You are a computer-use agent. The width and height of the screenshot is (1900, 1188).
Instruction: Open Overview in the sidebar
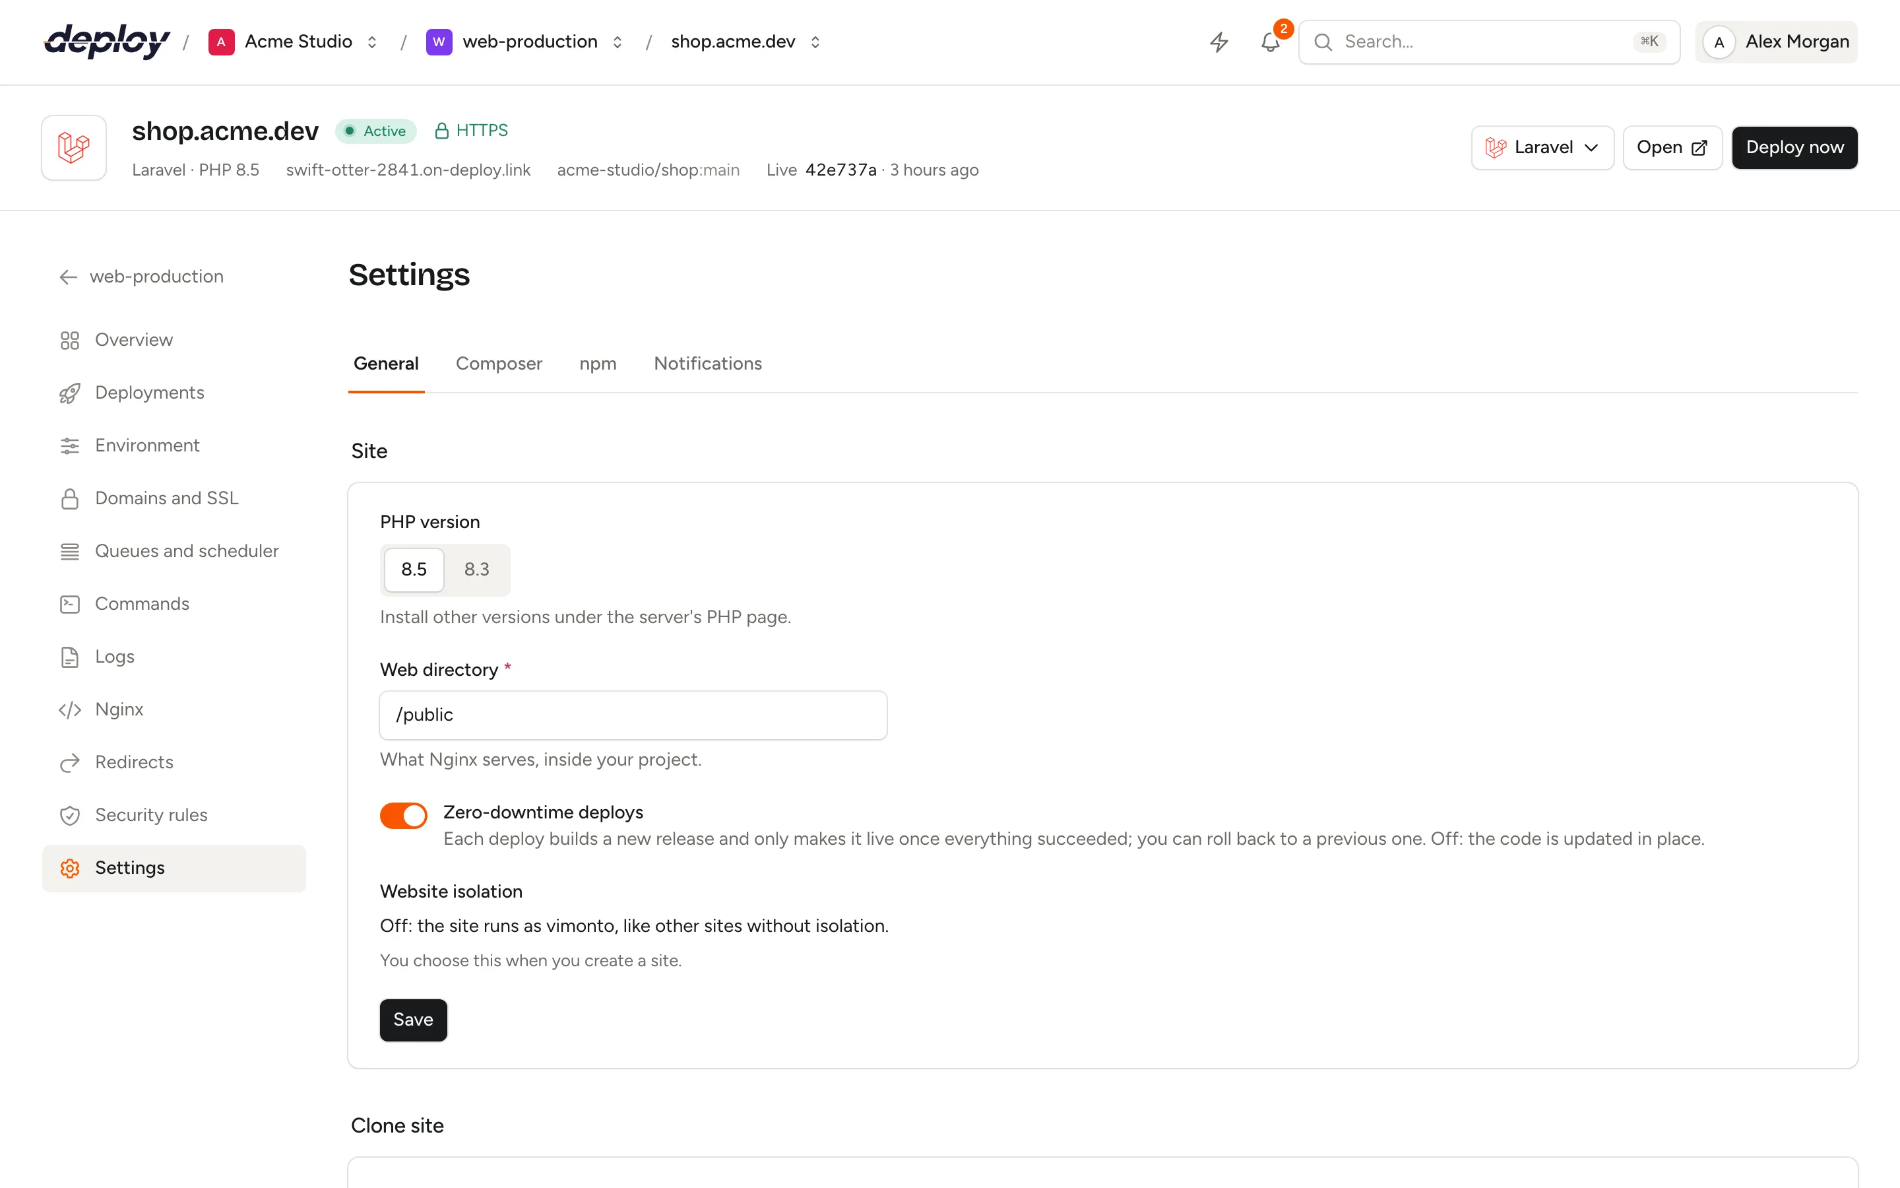pos(174,340)
